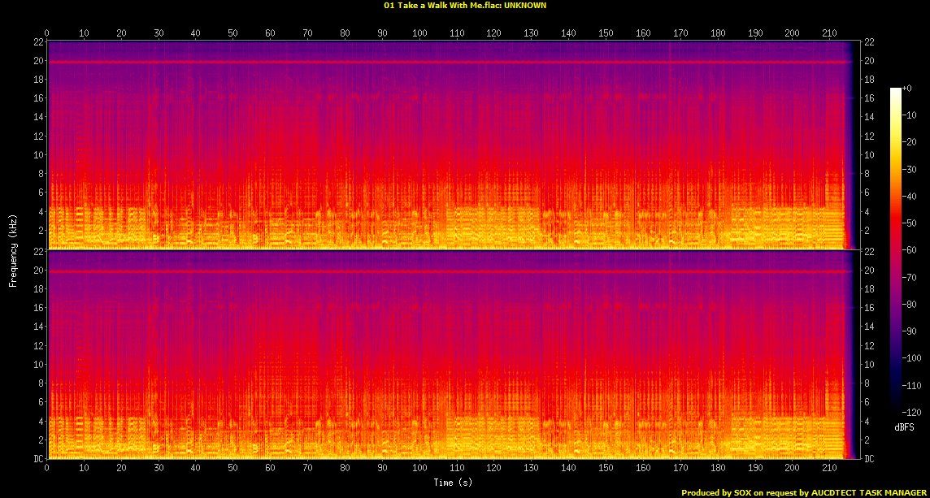
Task: Click the "DC" label at the bottom-left frequency axis
Action: click(x=37, y=459)
